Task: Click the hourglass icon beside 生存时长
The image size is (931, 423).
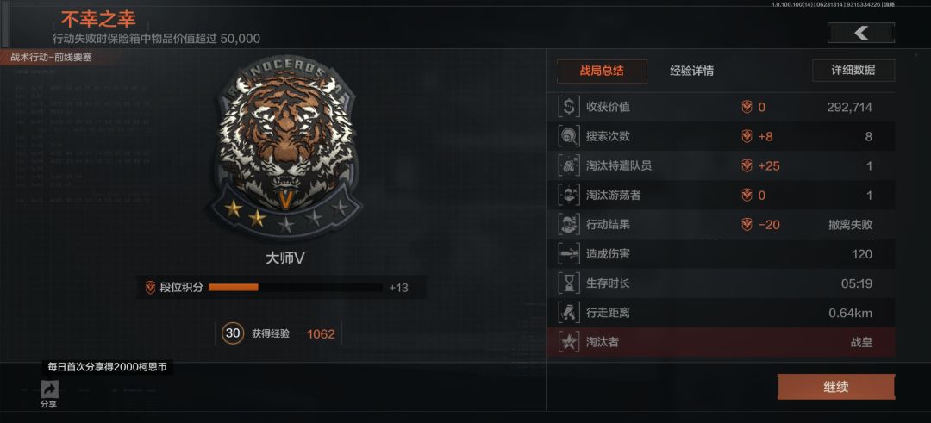Action: pos(569,283)
